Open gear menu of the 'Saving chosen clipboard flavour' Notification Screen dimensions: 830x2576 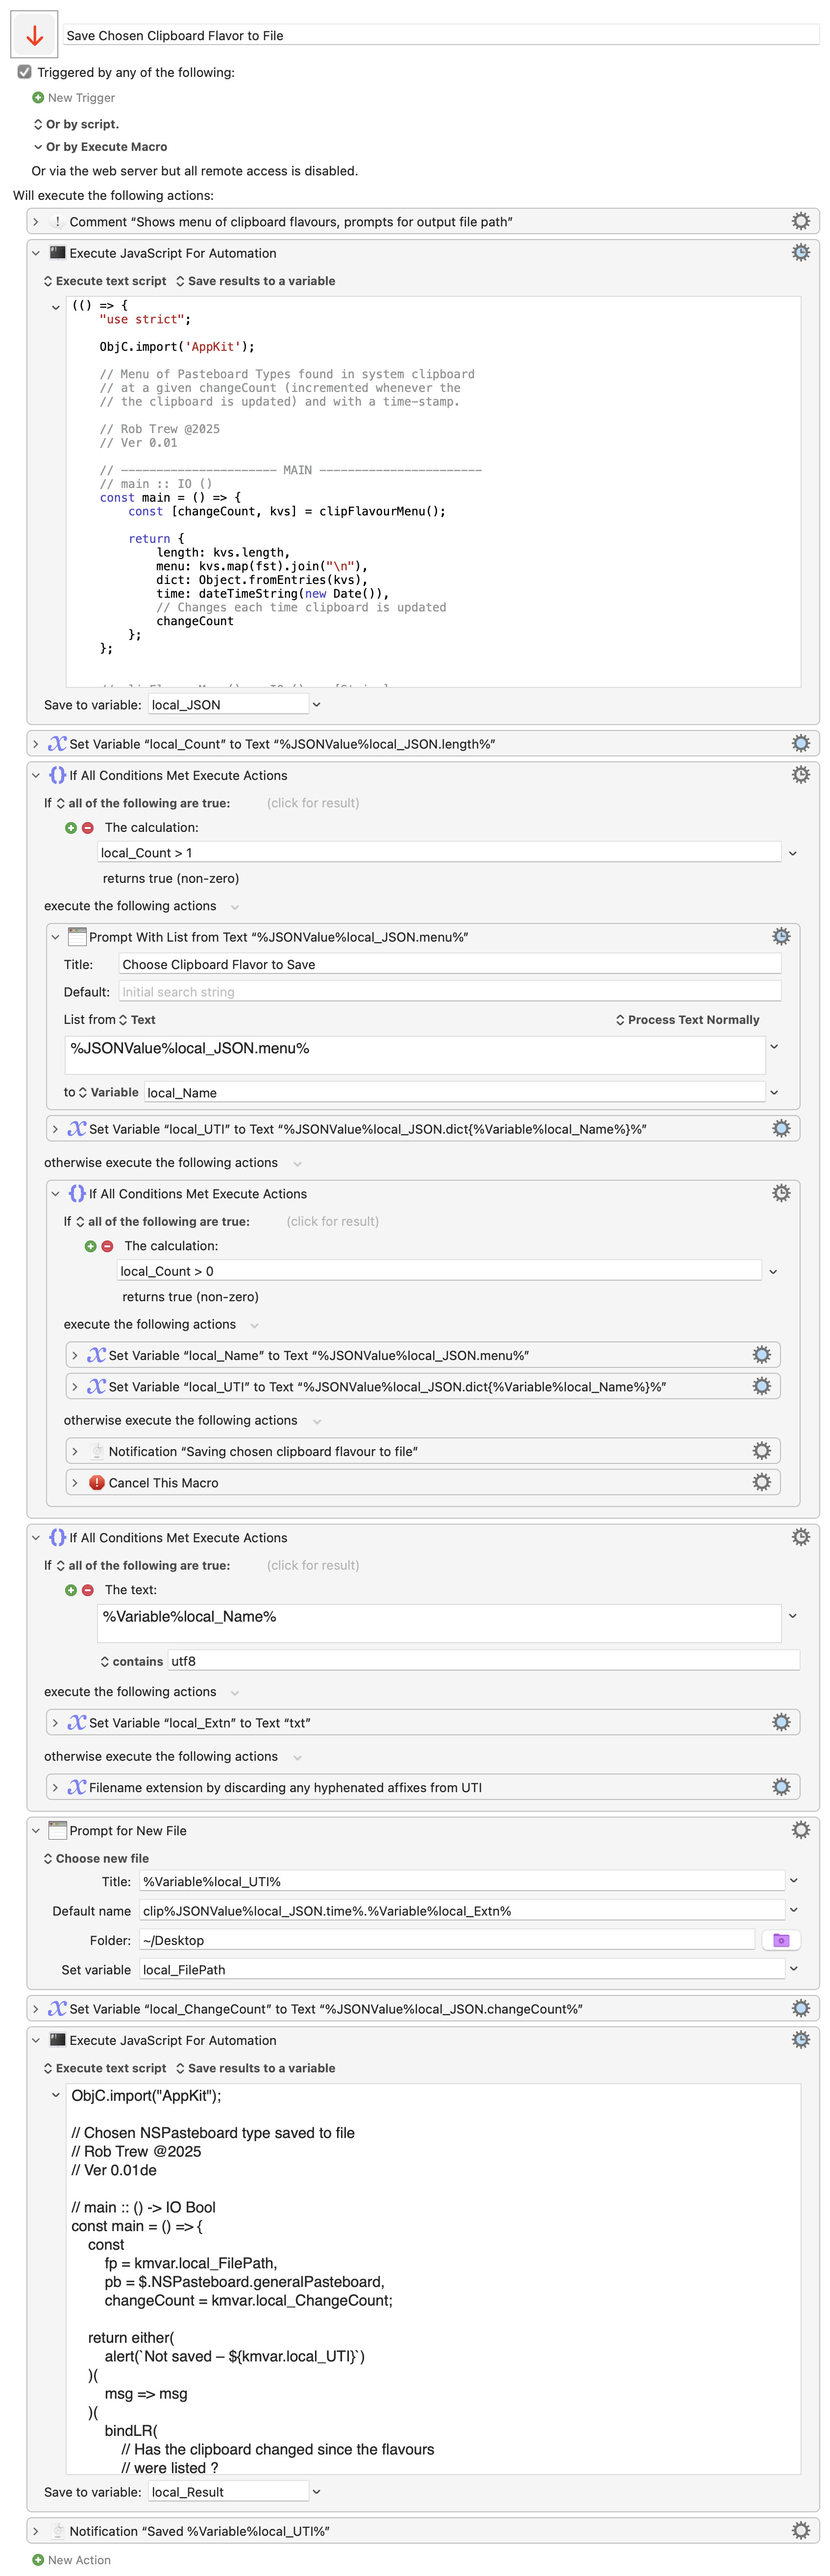click(x=761, y=1451)
